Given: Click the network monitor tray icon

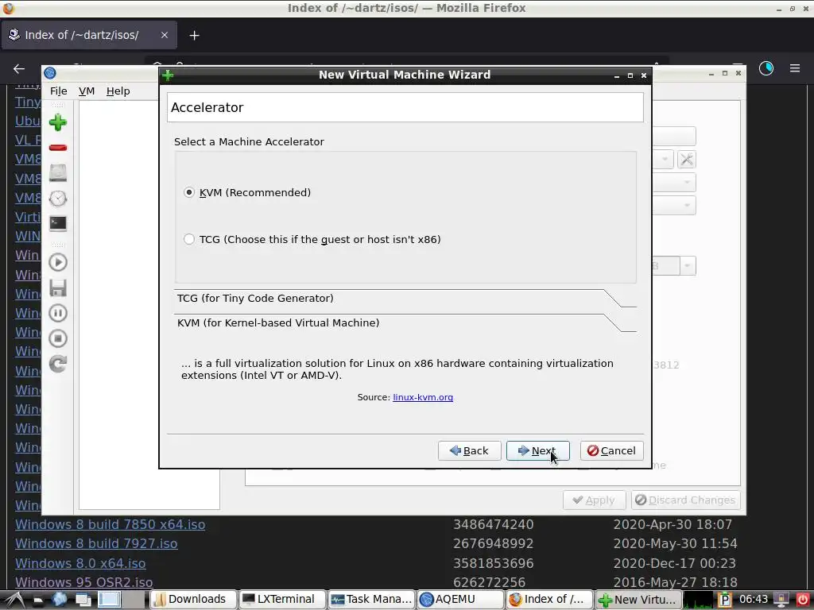Looking at the screenshot, I should pos(781,599).
